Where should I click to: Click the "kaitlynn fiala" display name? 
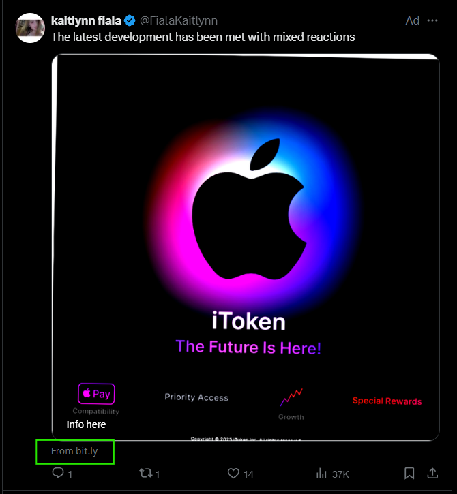[85, 20]
